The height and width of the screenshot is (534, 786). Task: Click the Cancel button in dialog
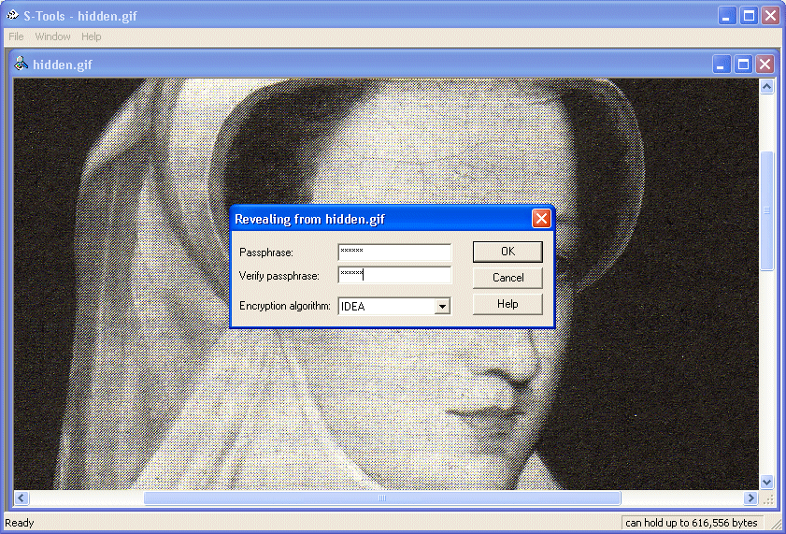click(x=507, y=278)
